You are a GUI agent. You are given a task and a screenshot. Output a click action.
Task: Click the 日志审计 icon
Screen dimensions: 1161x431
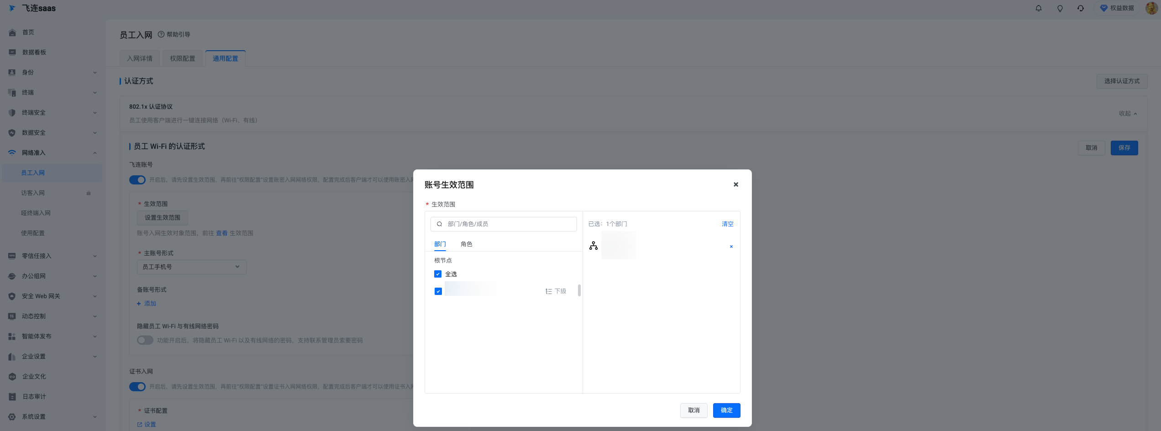[12, 397]
